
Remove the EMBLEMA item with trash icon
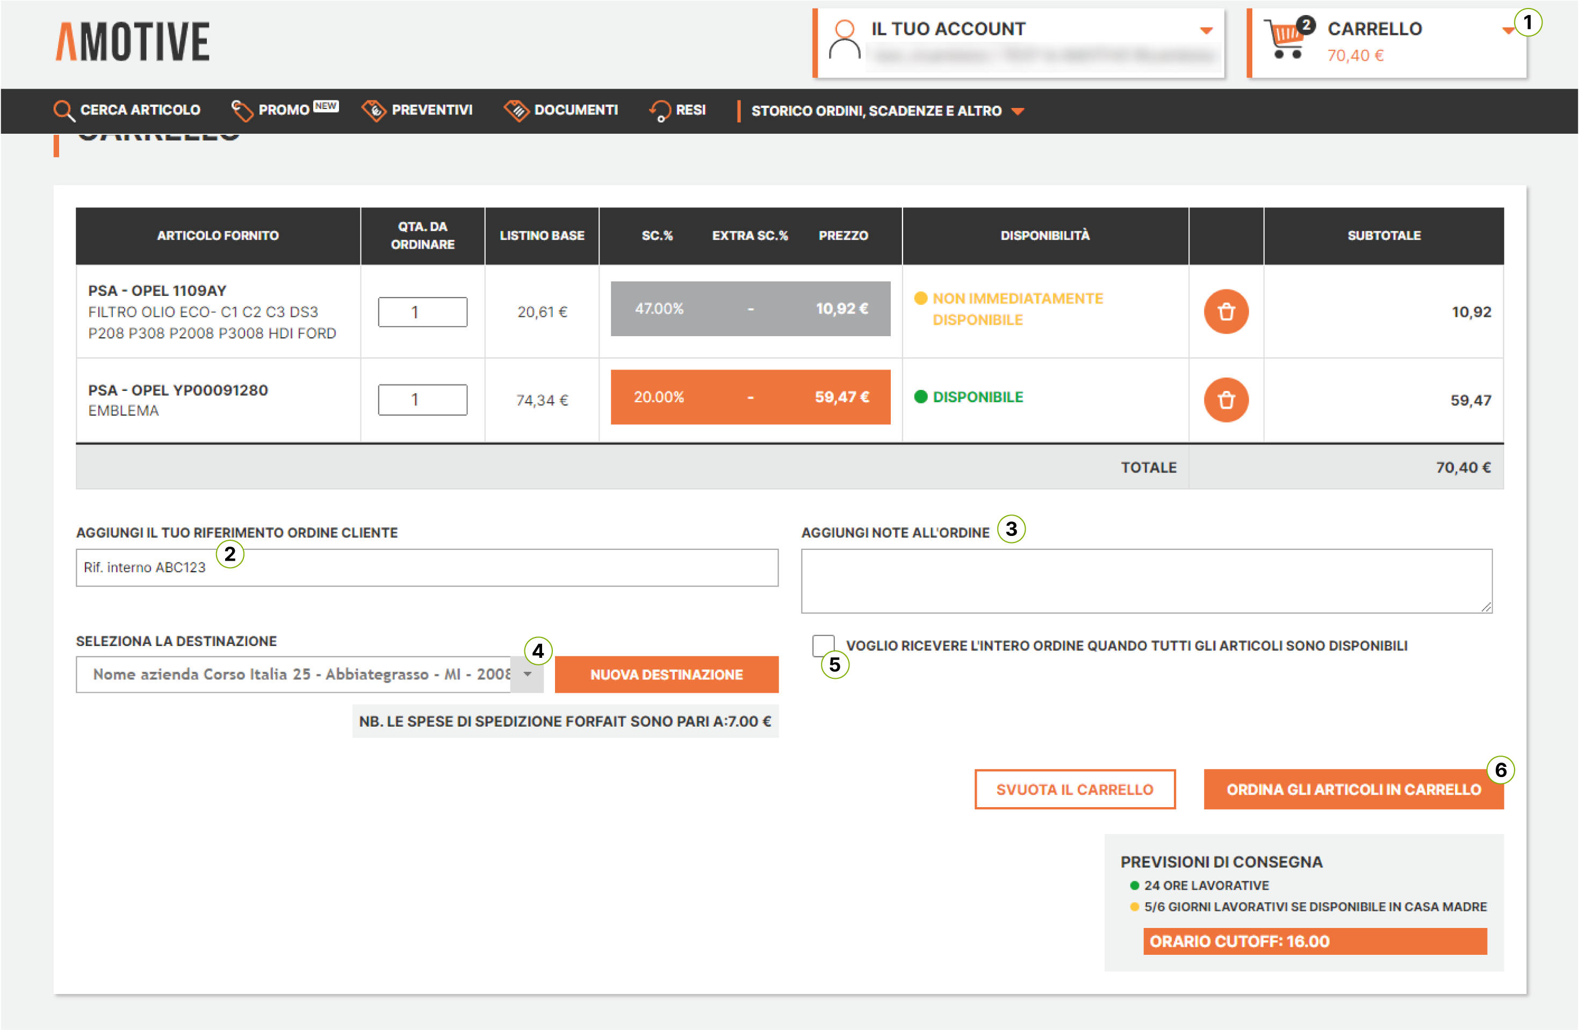pyautogui.click(x=1225, y=400)
